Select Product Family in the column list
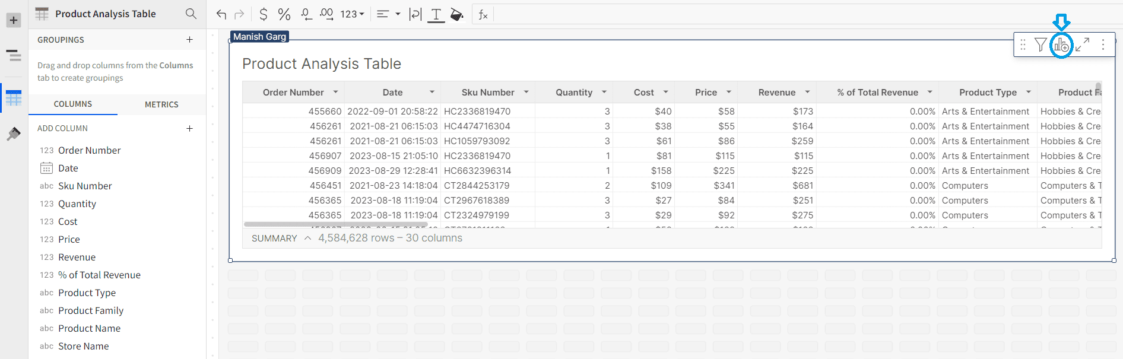 click(91, 310)
